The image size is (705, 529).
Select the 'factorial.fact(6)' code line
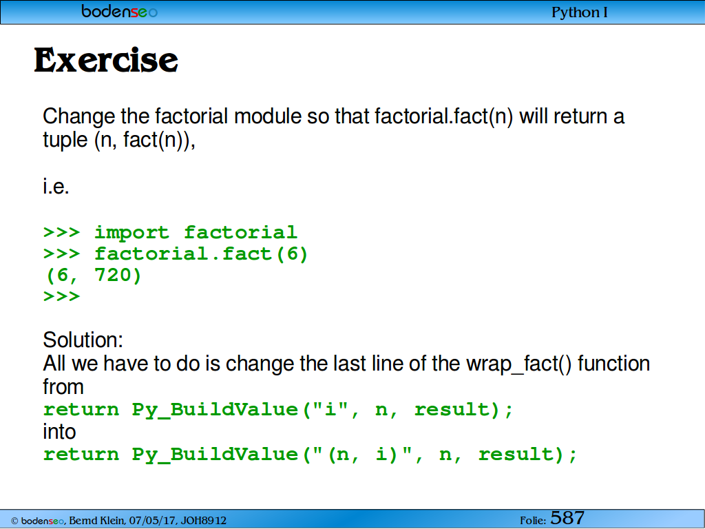tap(176, 254)
